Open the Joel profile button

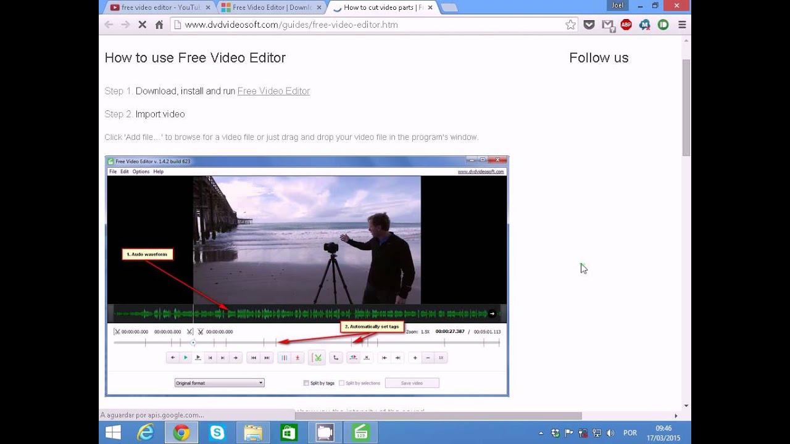pyautogui.click(x=618, y=6)
